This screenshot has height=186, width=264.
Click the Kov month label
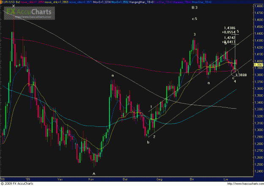click(91, 179)
